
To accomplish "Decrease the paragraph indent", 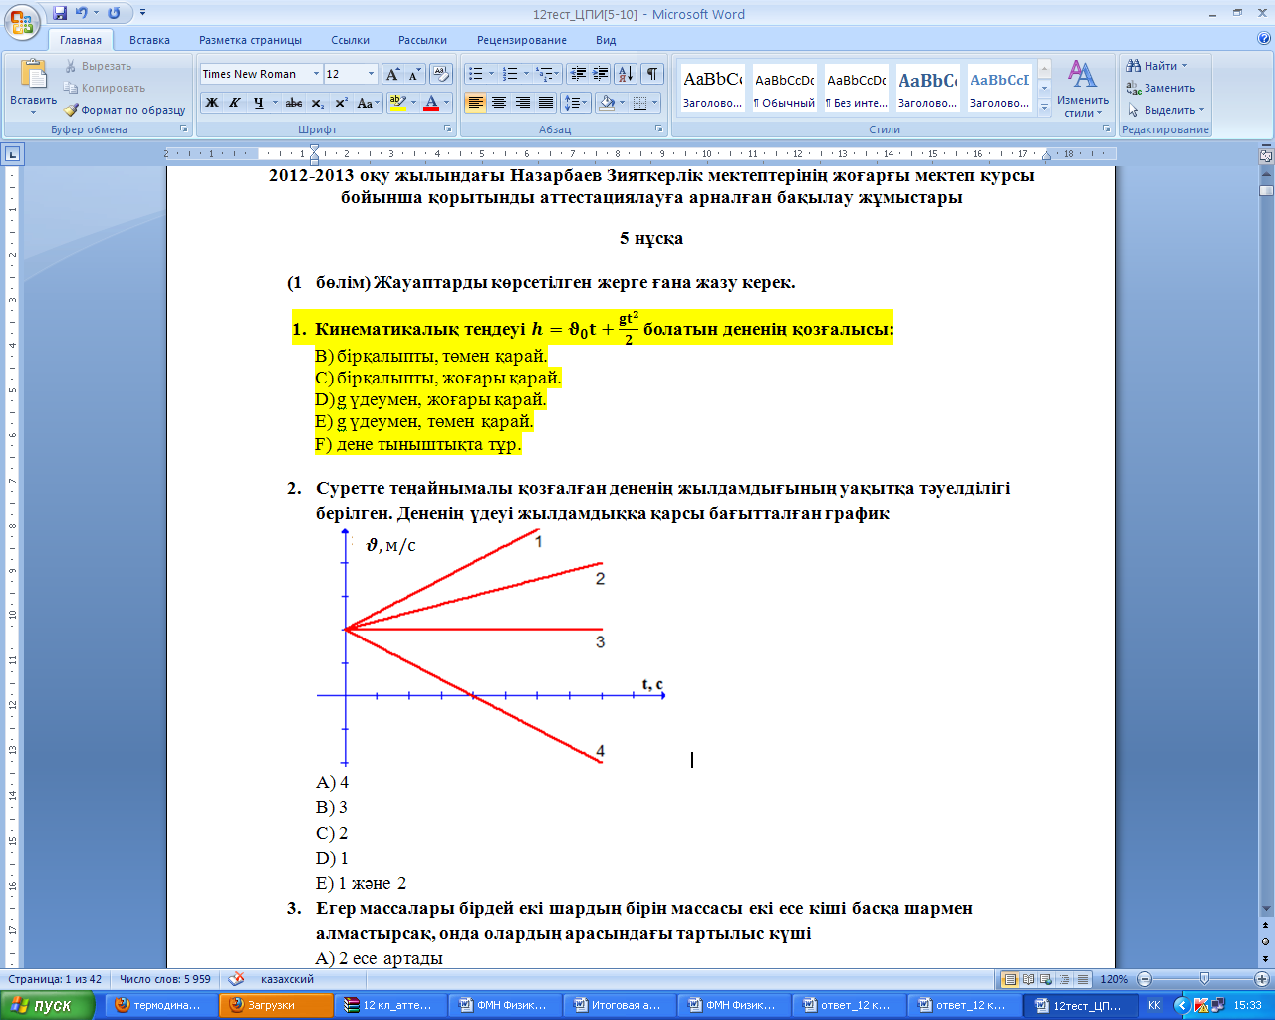I will tap(578, 74).
